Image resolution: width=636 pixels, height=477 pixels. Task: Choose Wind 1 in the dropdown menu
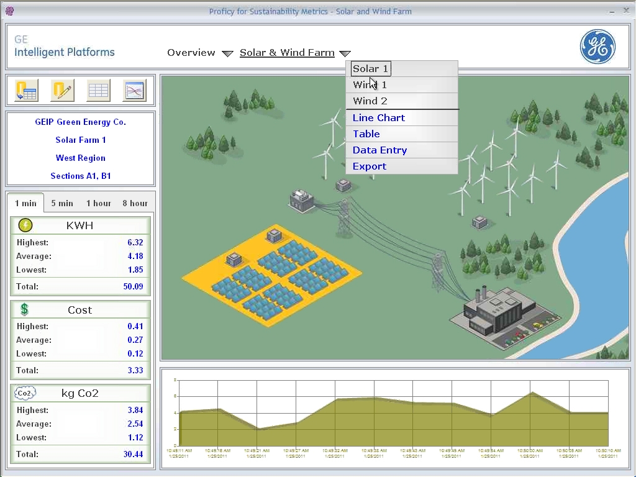point(402,85)
